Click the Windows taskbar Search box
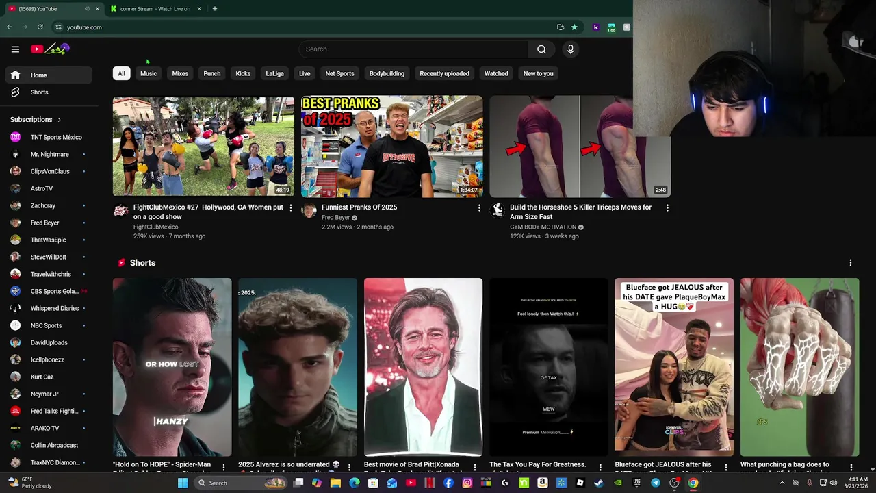The image size is (876, 493). click(x=242, y=483)
